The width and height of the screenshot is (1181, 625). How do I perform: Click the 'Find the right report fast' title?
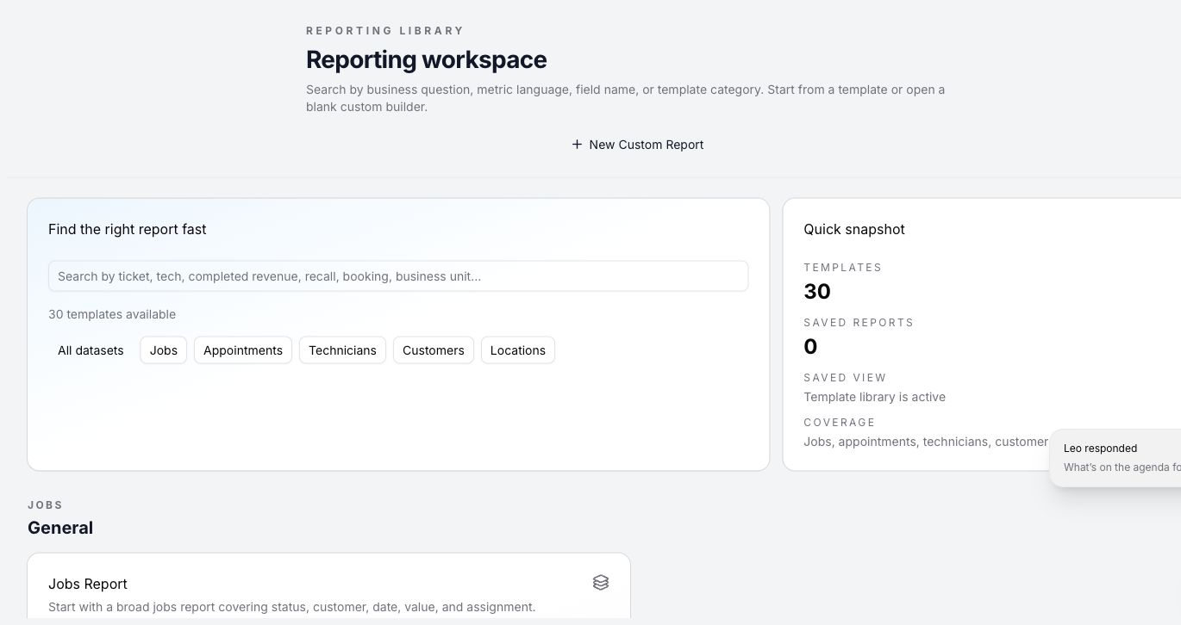[128, 229]
